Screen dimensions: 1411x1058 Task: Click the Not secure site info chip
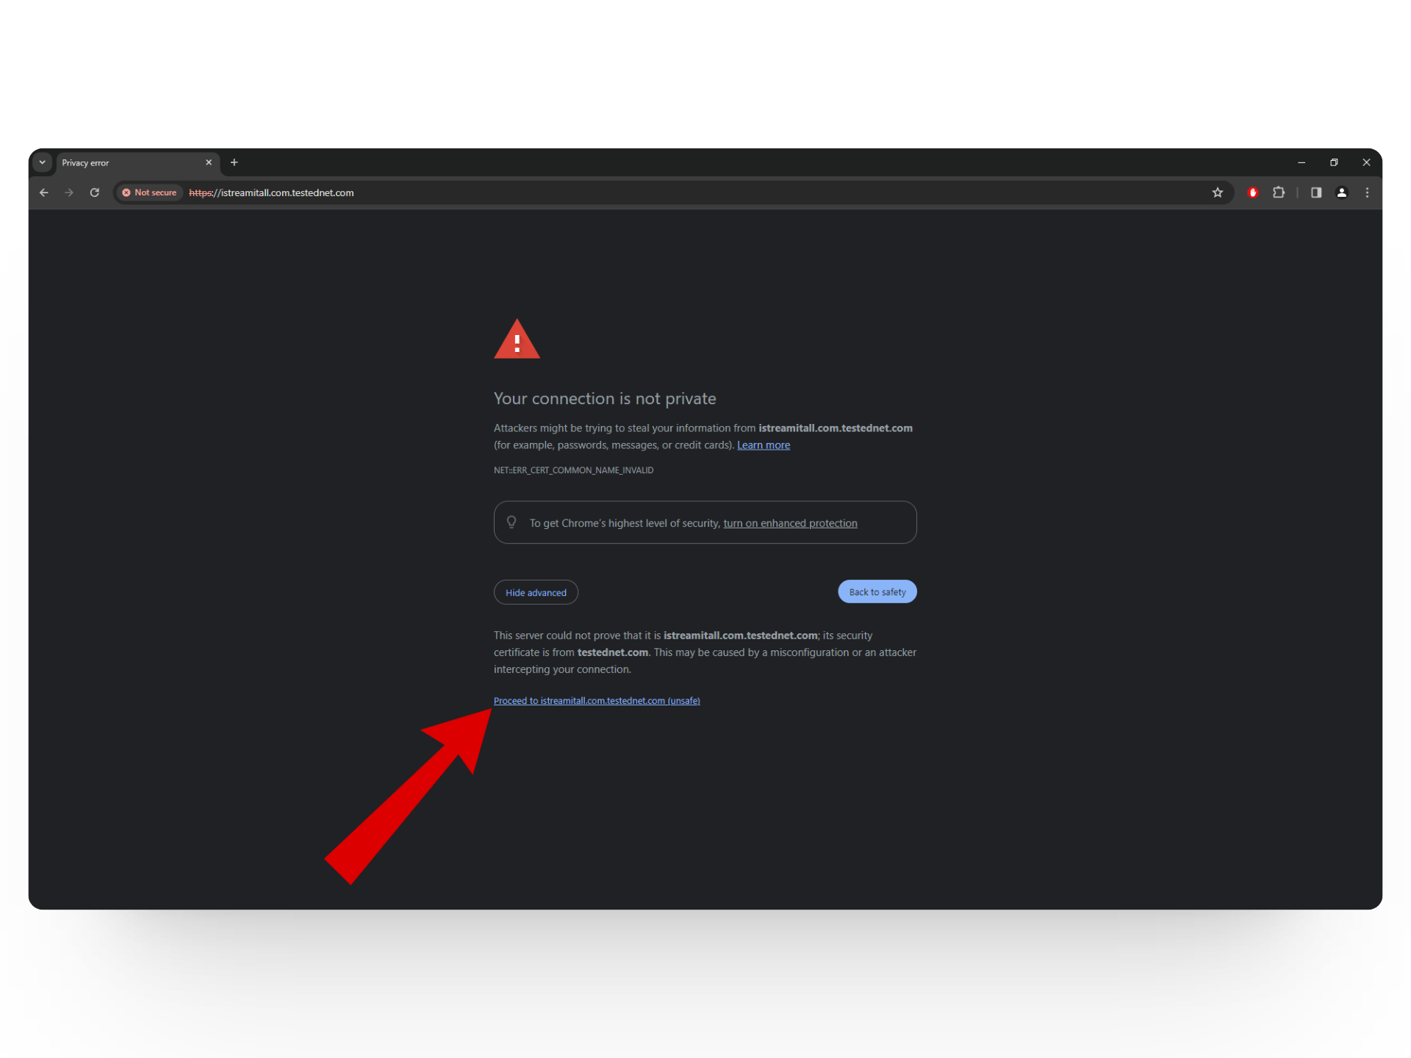click(149, 192)
